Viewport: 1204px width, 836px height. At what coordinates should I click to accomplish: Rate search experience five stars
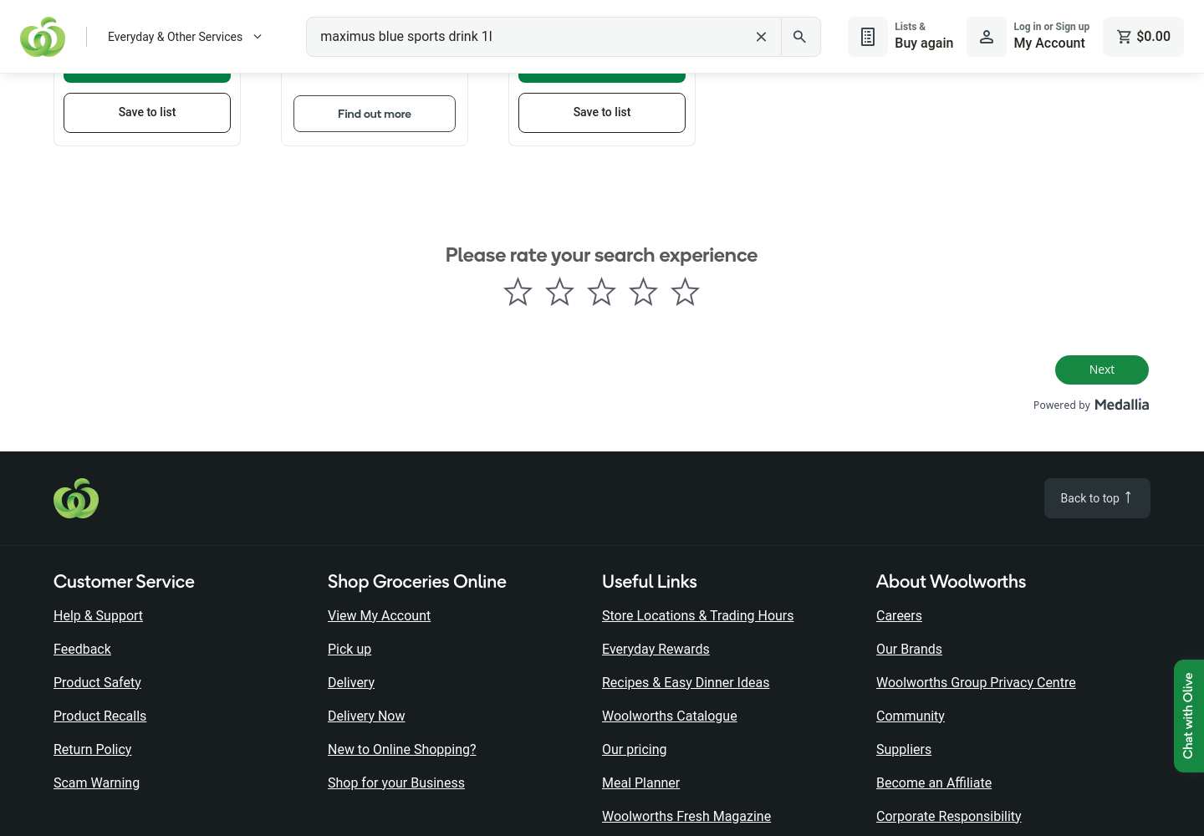point(685,292)
